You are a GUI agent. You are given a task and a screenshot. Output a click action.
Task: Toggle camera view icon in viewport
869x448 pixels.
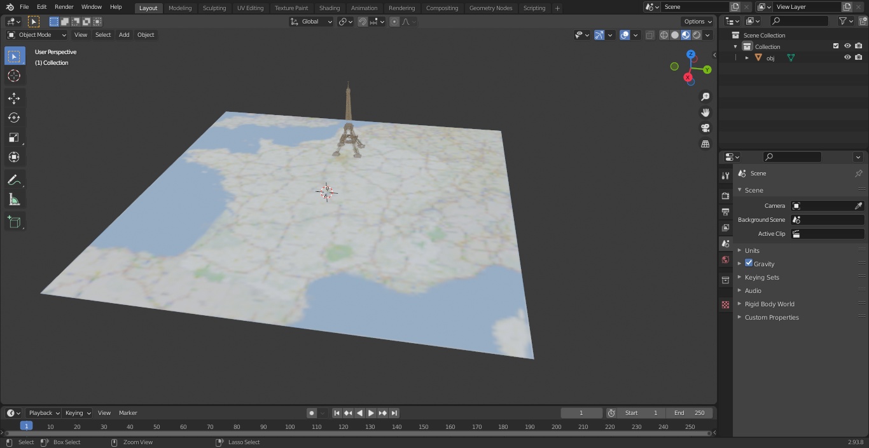click(705, 128)
